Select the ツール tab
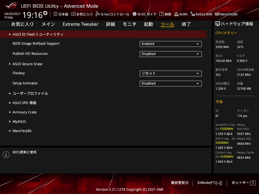The image size is (259, 194). click(x=167, y=24)
